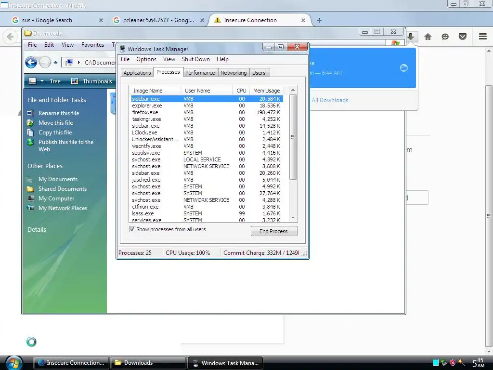Click the Firefox back arrow button
Screen dimensions: 493x370
(x=10, y=37)
